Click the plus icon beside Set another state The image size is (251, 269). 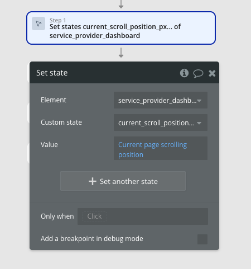coord(93,181)
